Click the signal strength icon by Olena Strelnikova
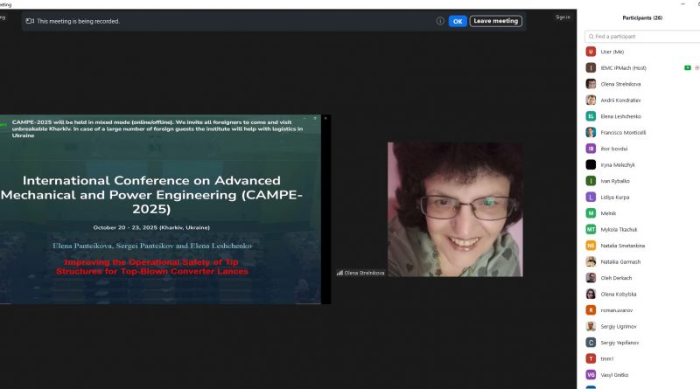Screen dimensions: 700x389 339,273
